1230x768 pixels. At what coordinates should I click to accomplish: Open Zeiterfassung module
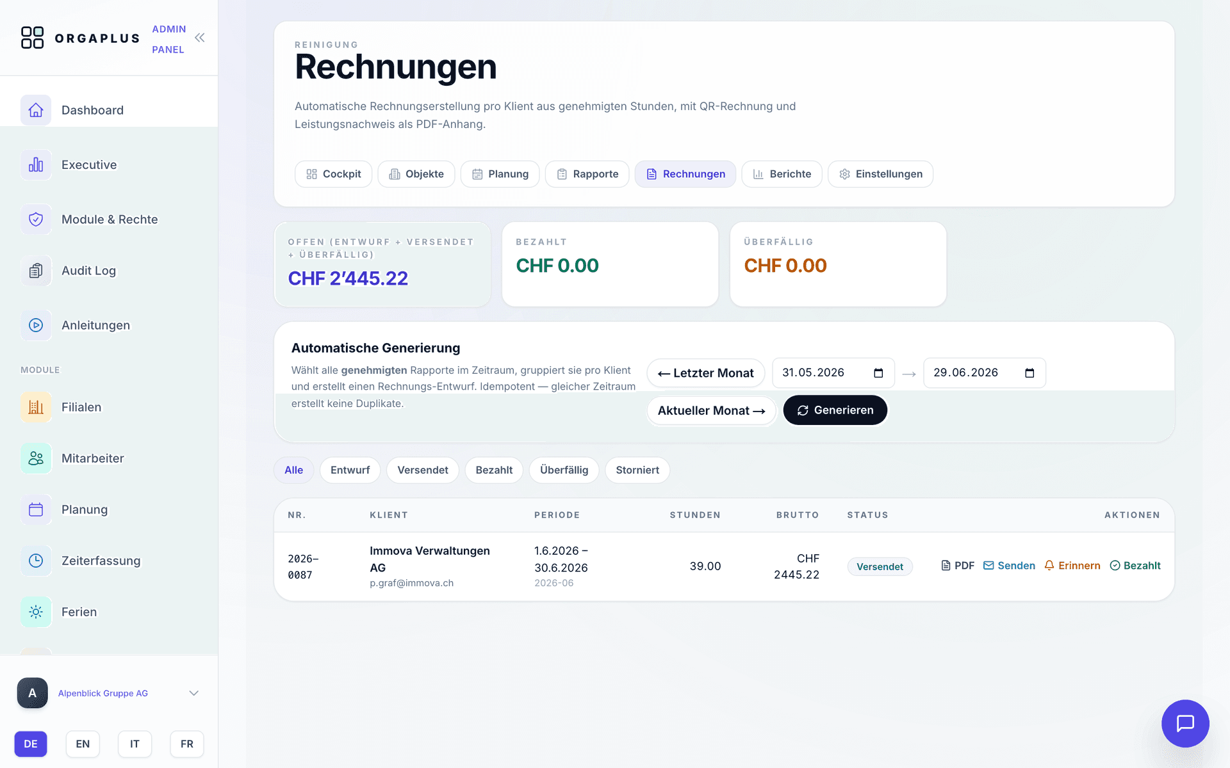[109, 561]
